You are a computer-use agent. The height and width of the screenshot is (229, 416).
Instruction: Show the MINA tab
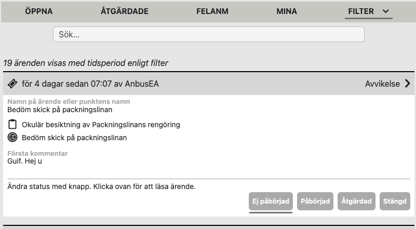(287, 11)
